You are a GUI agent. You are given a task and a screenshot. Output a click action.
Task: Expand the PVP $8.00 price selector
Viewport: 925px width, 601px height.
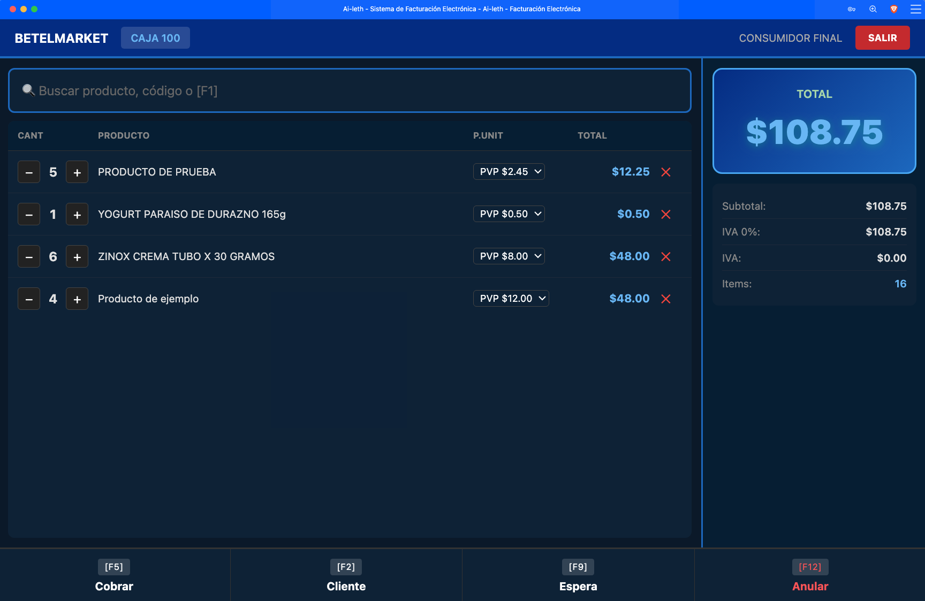[509, 256]
